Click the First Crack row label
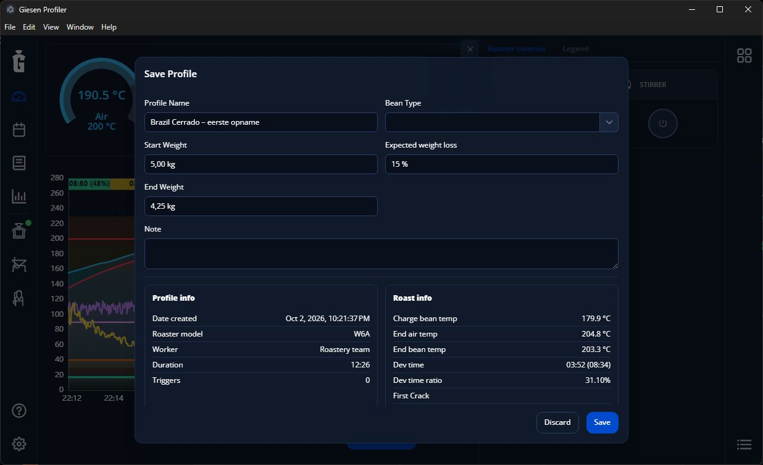Viewport: 763px width, 465px height. tap(411, 396)
